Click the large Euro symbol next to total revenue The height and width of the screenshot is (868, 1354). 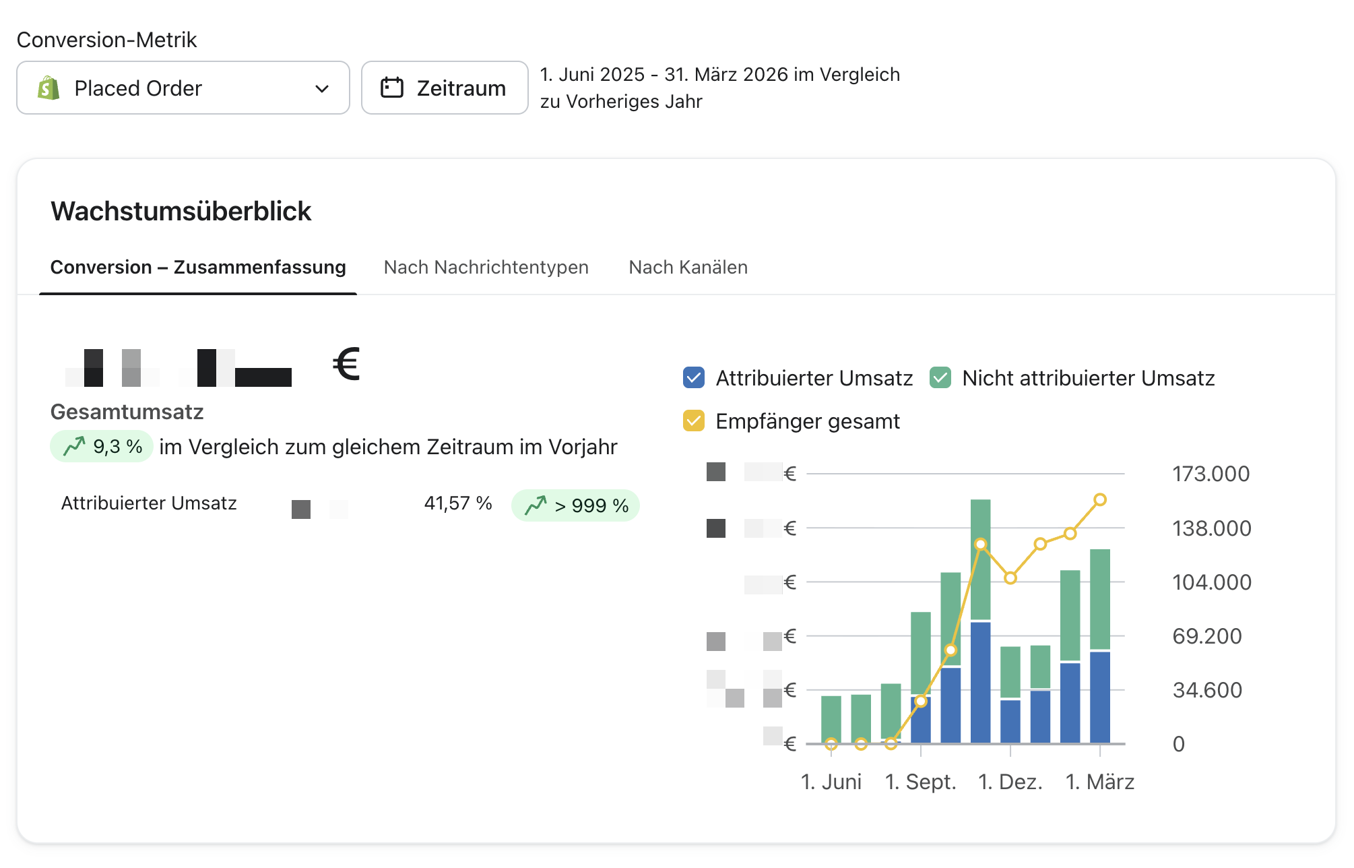(x=346, y=365)
